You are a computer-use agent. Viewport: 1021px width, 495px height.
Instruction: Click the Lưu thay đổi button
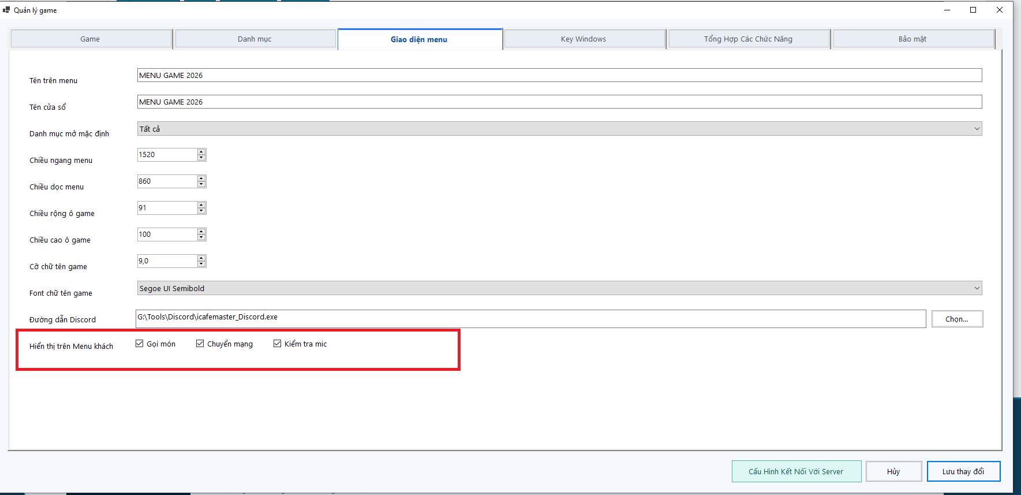[963, 471]
